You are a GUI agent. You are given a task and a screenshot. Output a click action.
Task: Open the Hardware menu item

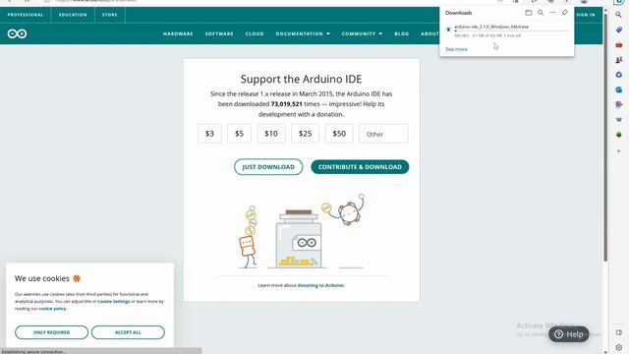pos(178,33)
